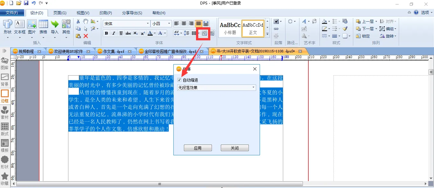Click the 距 spacing icon

(x=212, y=33)
